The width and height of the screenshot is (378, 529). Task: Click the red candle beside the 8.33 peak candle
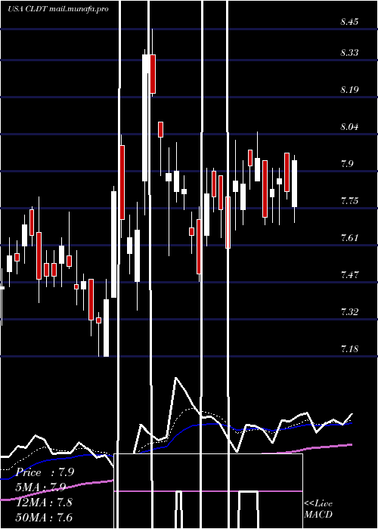(153, 74)
